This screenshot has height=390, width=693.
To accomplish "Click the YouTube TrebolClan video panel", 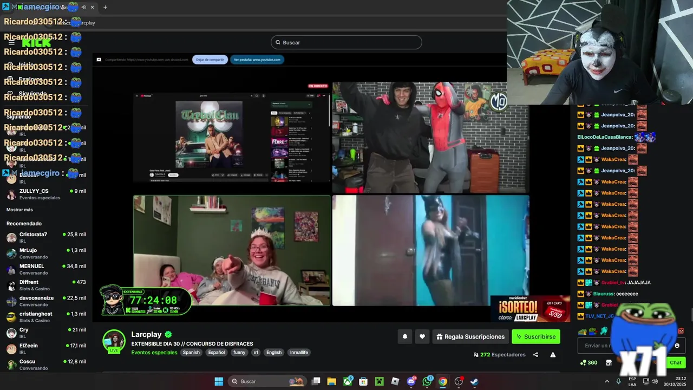I will (x=232, y=138).
